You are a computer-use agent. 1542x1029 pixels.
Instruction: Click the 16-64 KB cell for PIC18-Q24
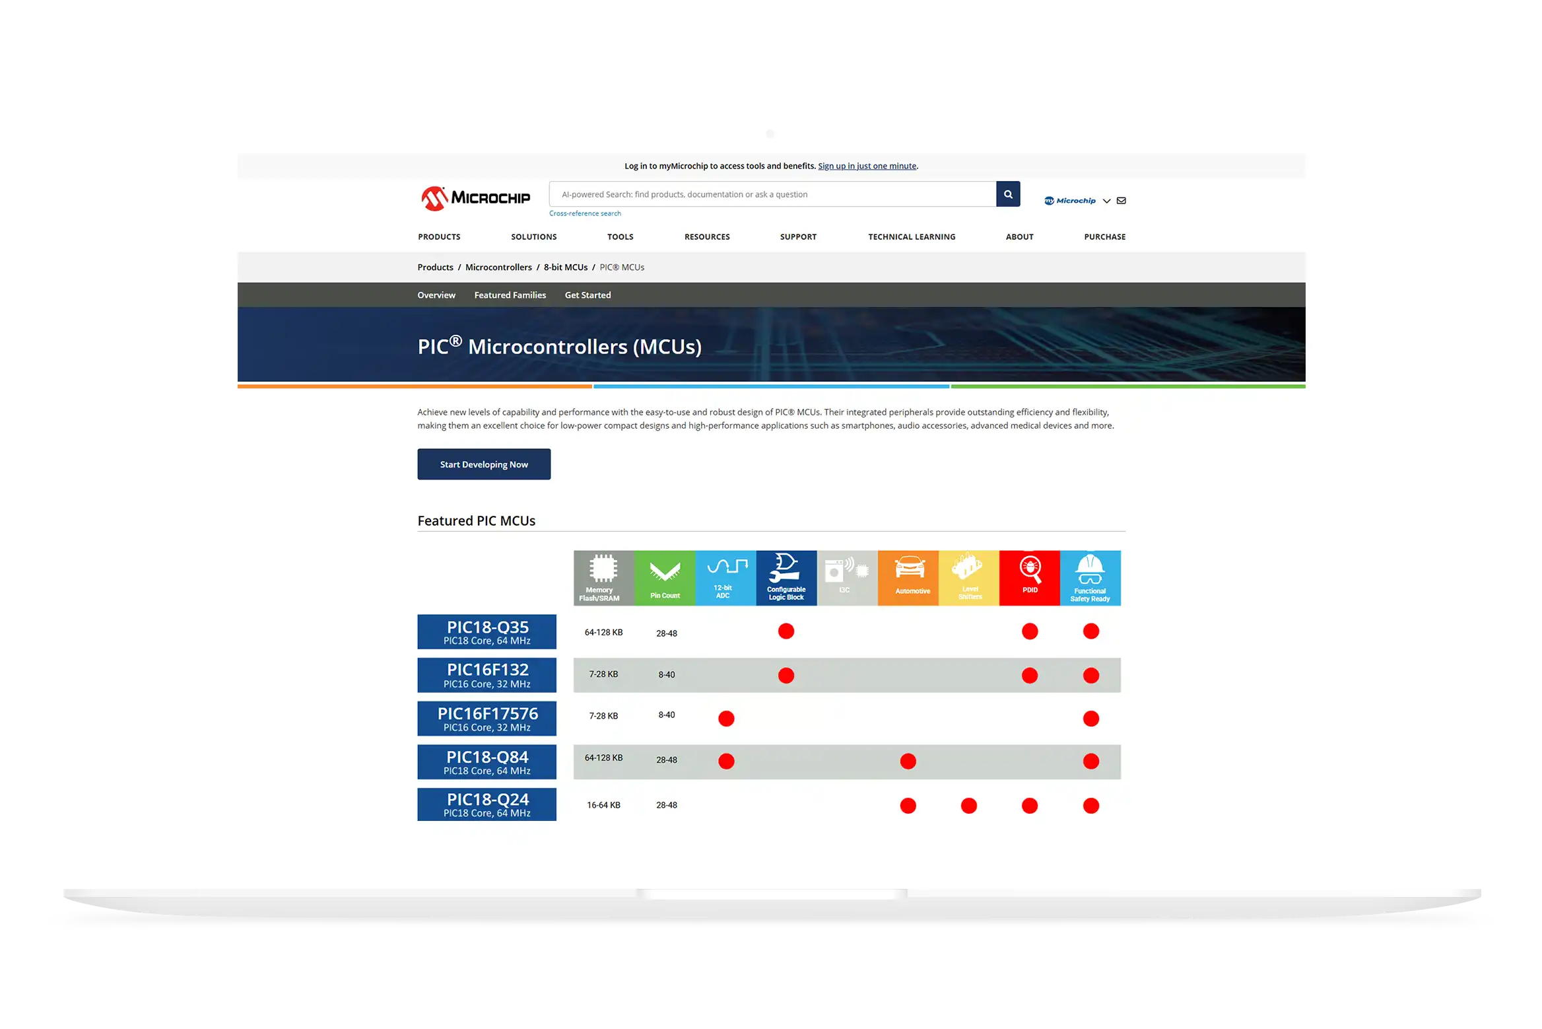pos(603,805)
